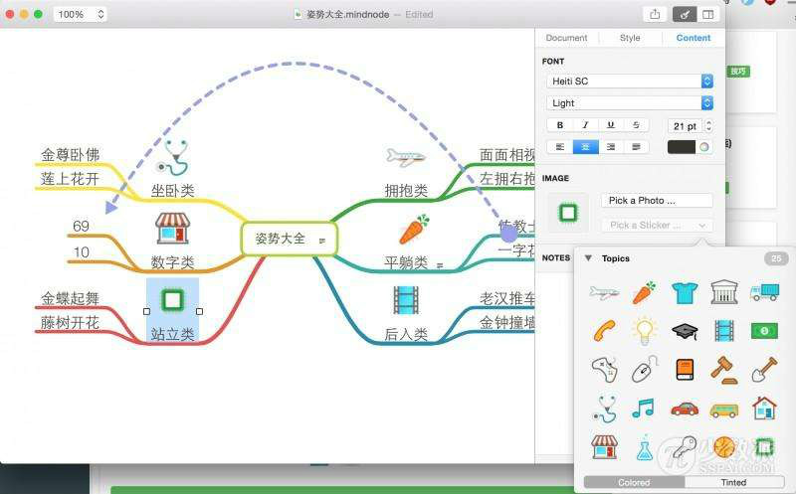Screen dimensions: 796x494
Task: Select the 拥抱类 branch node
Action: (406, 191)
